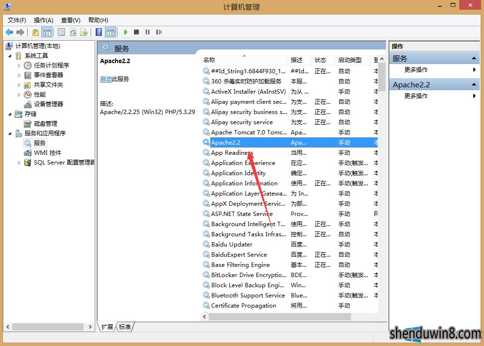Click the services list vertical scrollbar thumb

[x=382, y=77]
